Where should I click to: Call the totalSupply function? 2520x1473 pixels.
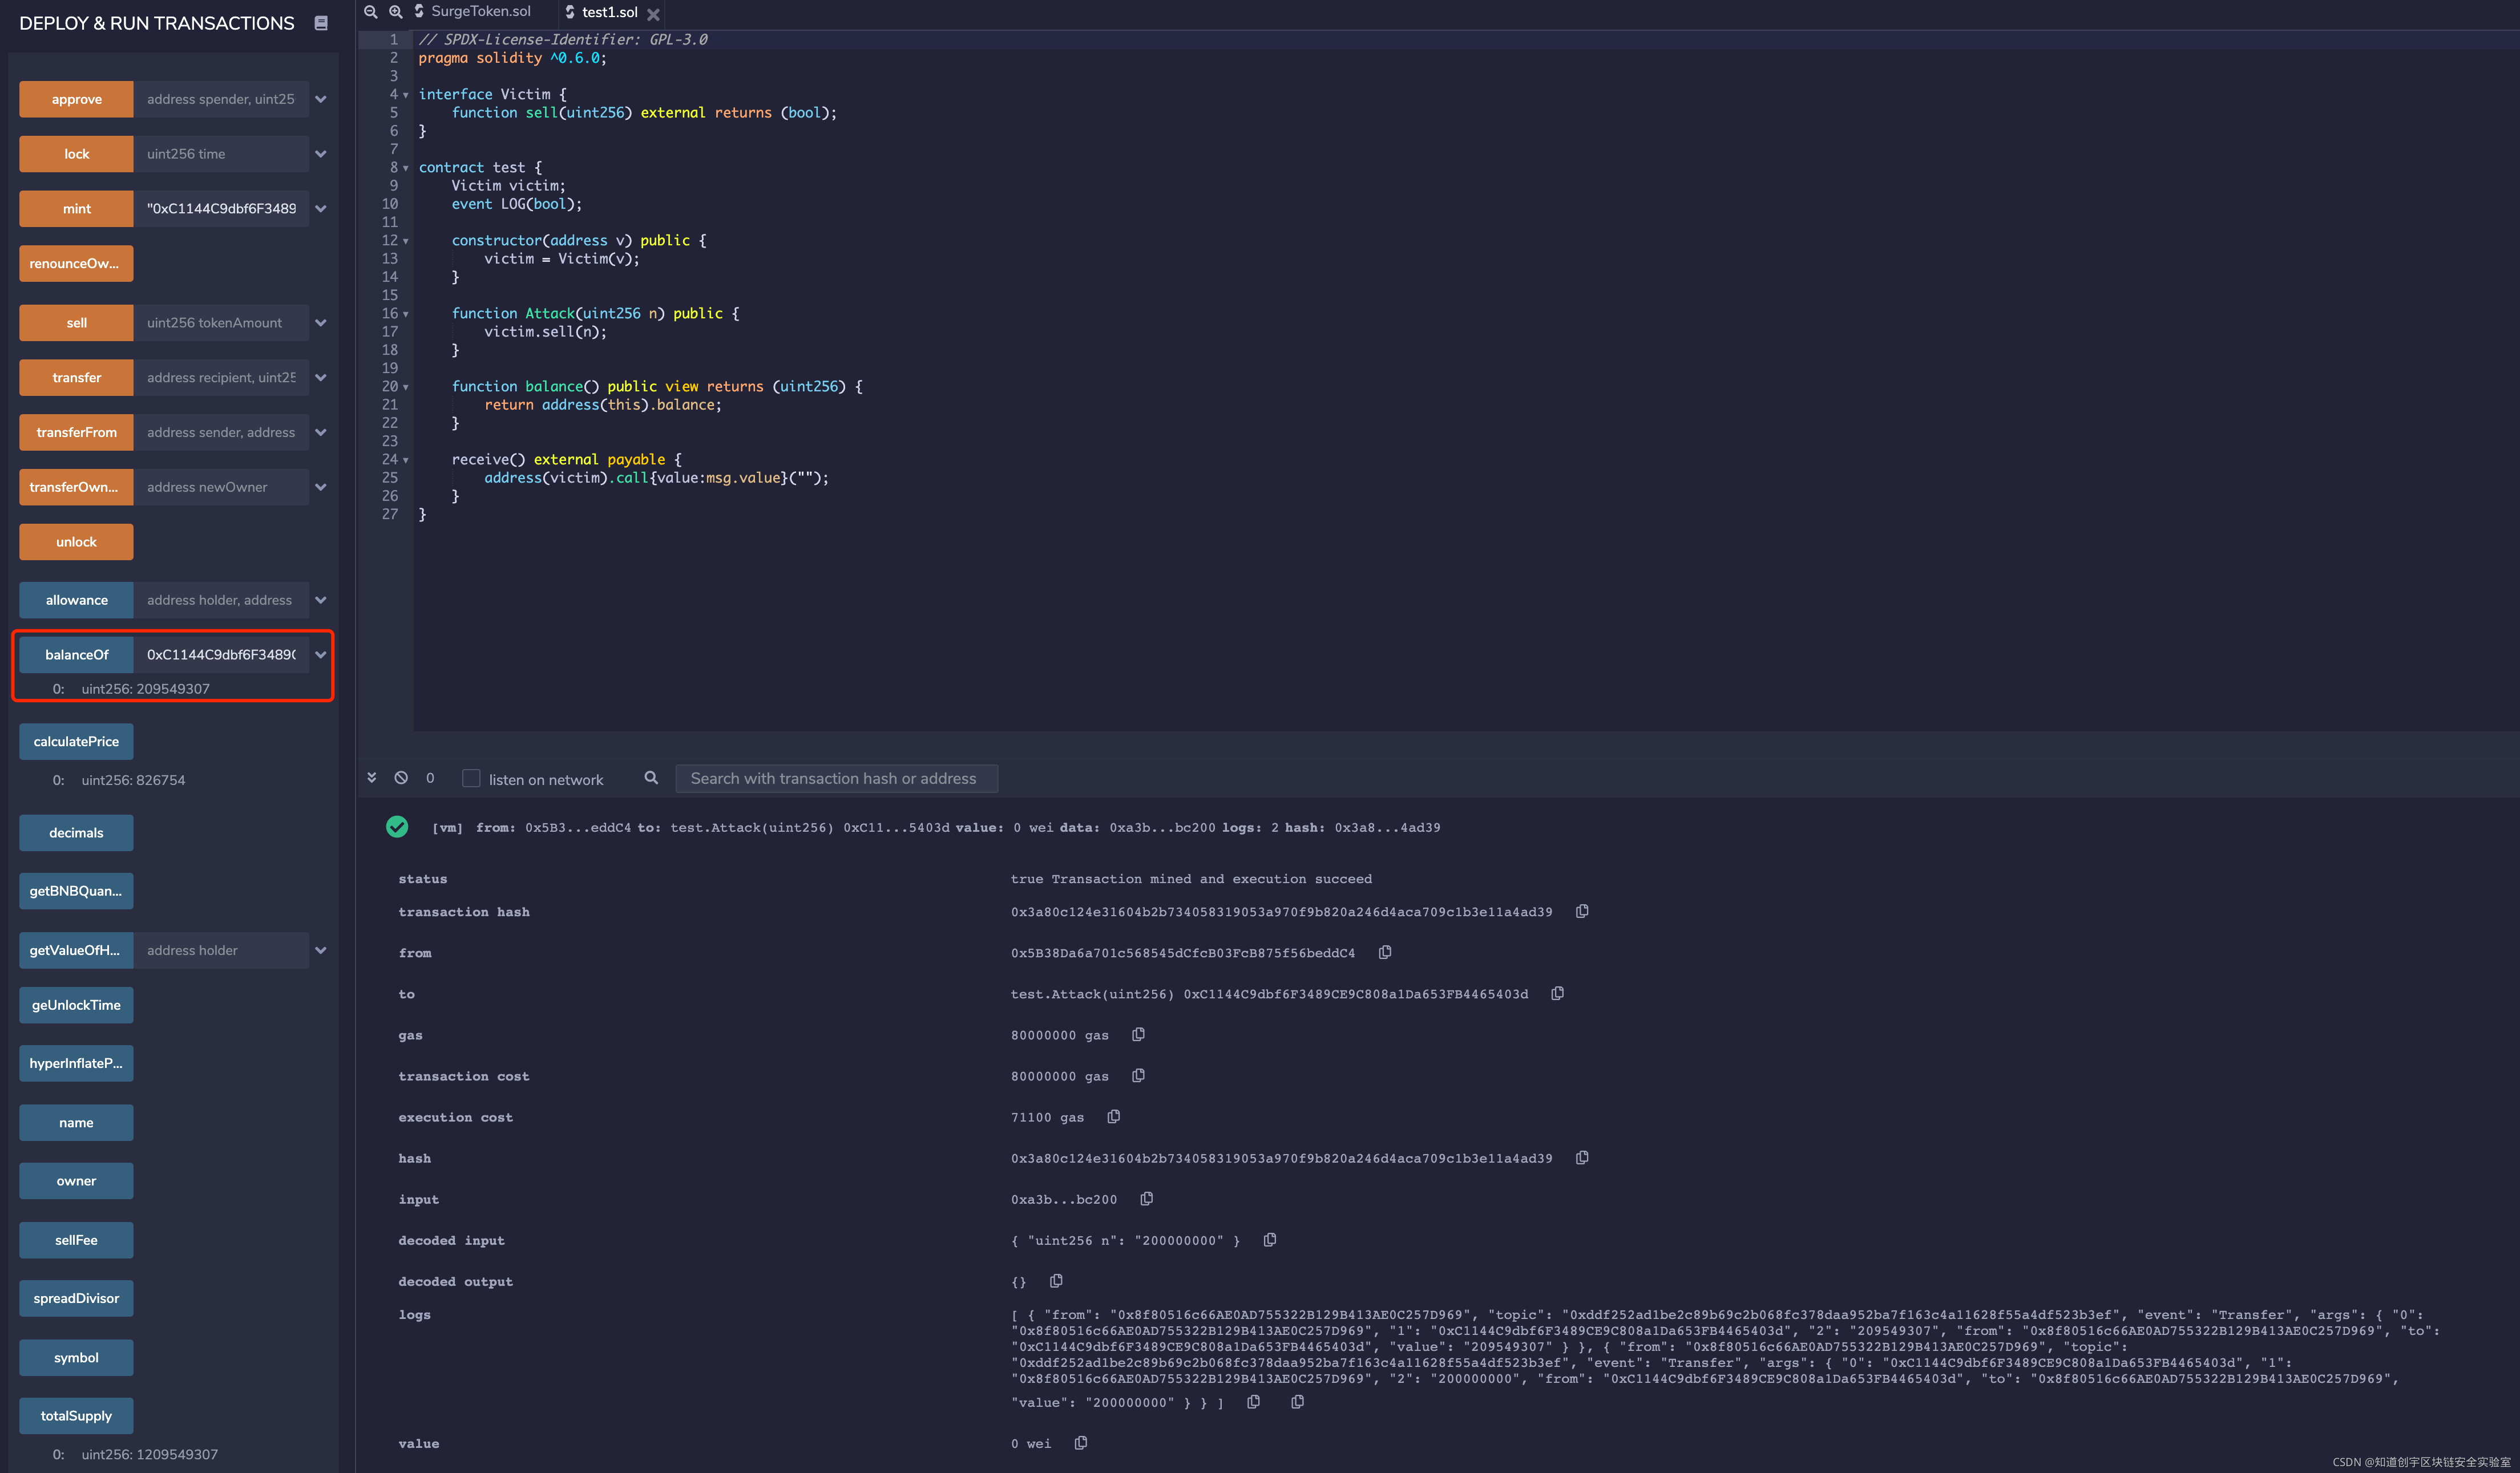point(76,1415)
